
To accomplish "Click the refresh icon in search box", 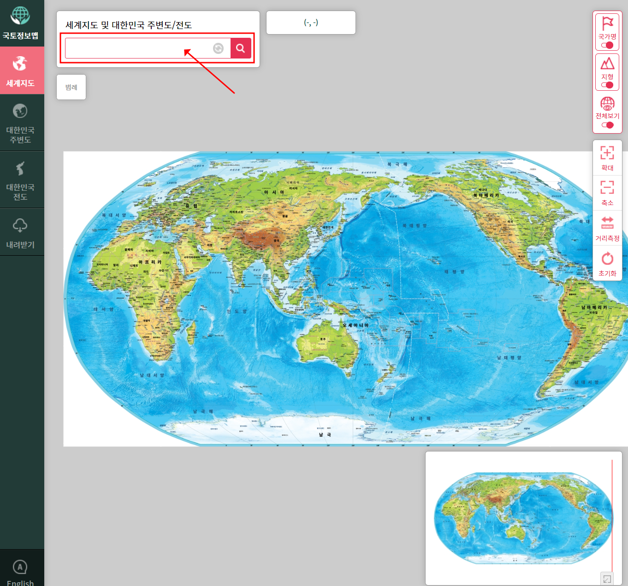I will [x=218, y=48].
